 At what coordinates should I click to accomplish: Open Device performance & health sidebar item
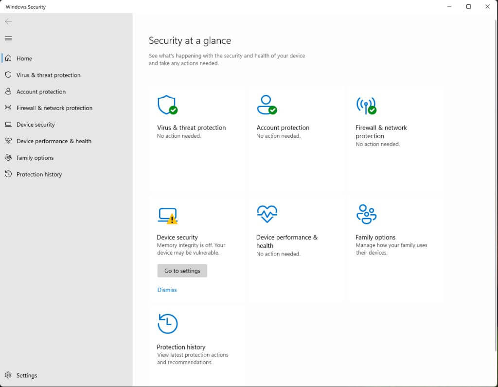click(53, 141)
